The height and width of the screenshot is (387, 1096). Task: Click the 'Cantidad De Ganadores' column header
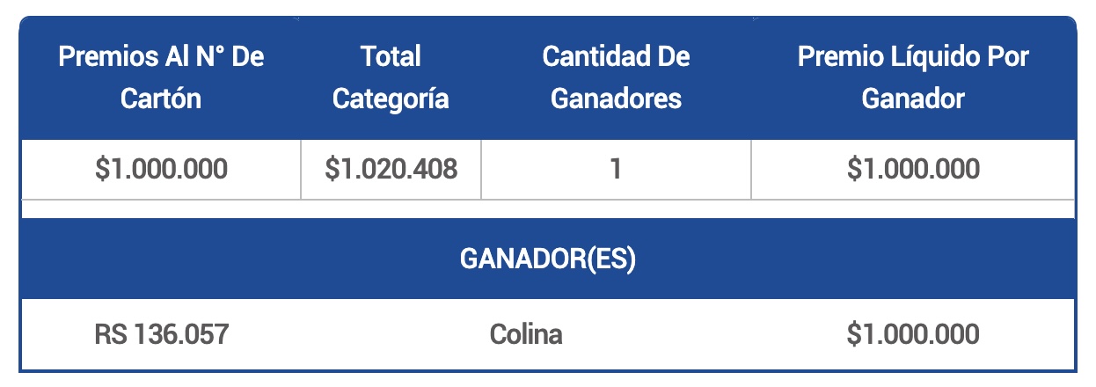tap(616, 77)
